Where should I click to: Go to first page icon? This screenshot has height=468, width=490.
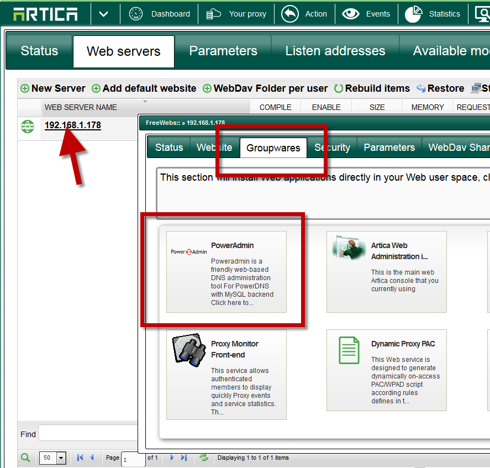(80, 458)
